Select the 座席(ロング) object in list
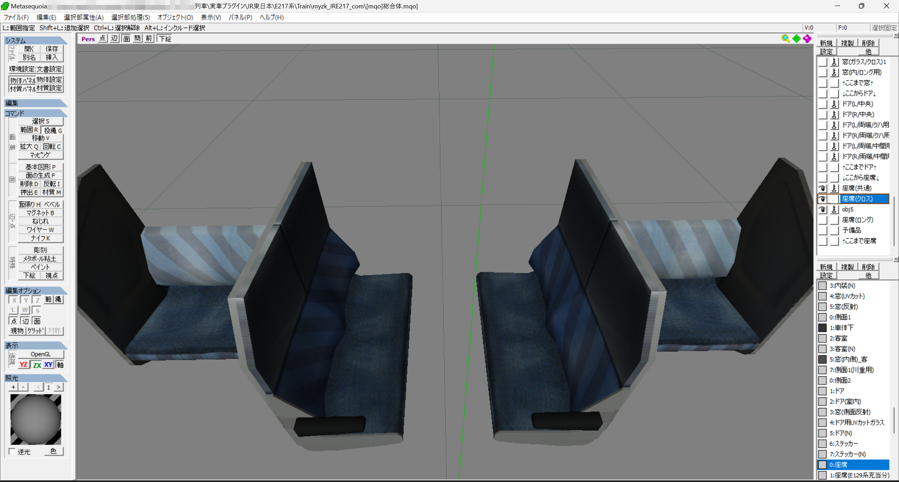The image size is (899, 482). click(857, 220)
